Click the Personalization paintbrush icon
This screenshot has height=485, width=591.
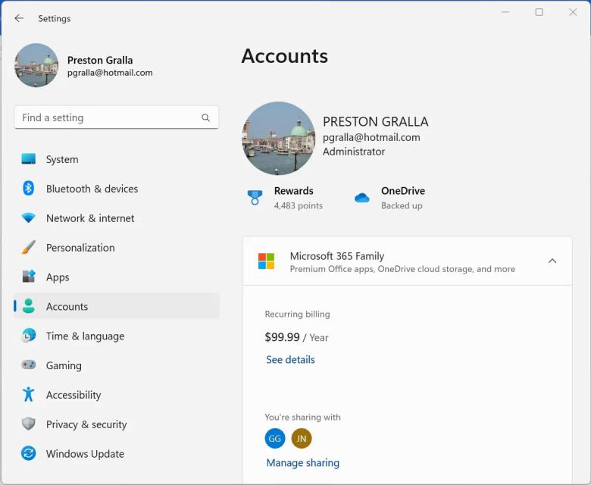click(29, 248)
